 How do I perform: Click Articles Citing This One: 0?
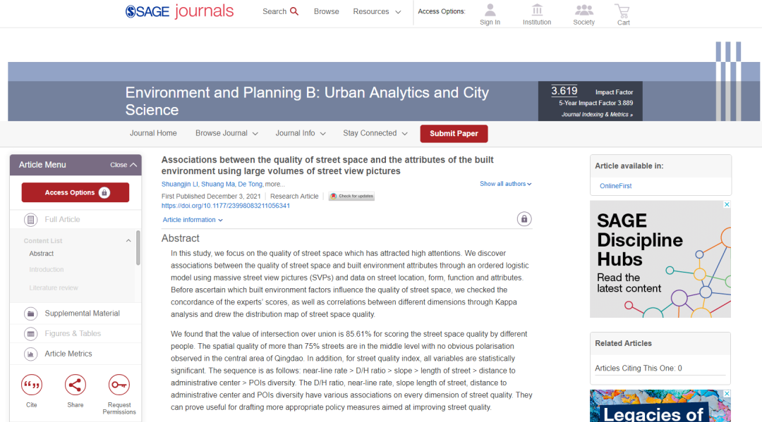point(638,368)
